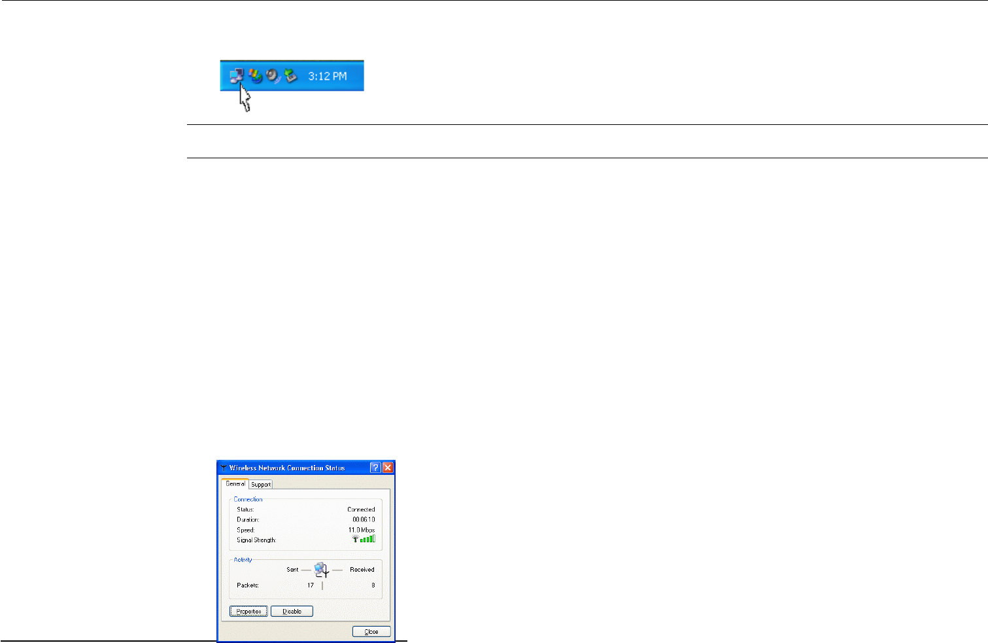The image size is (988, 643).
Task: Click the 11.0 Mbps speed value
Action: (362, 530)
